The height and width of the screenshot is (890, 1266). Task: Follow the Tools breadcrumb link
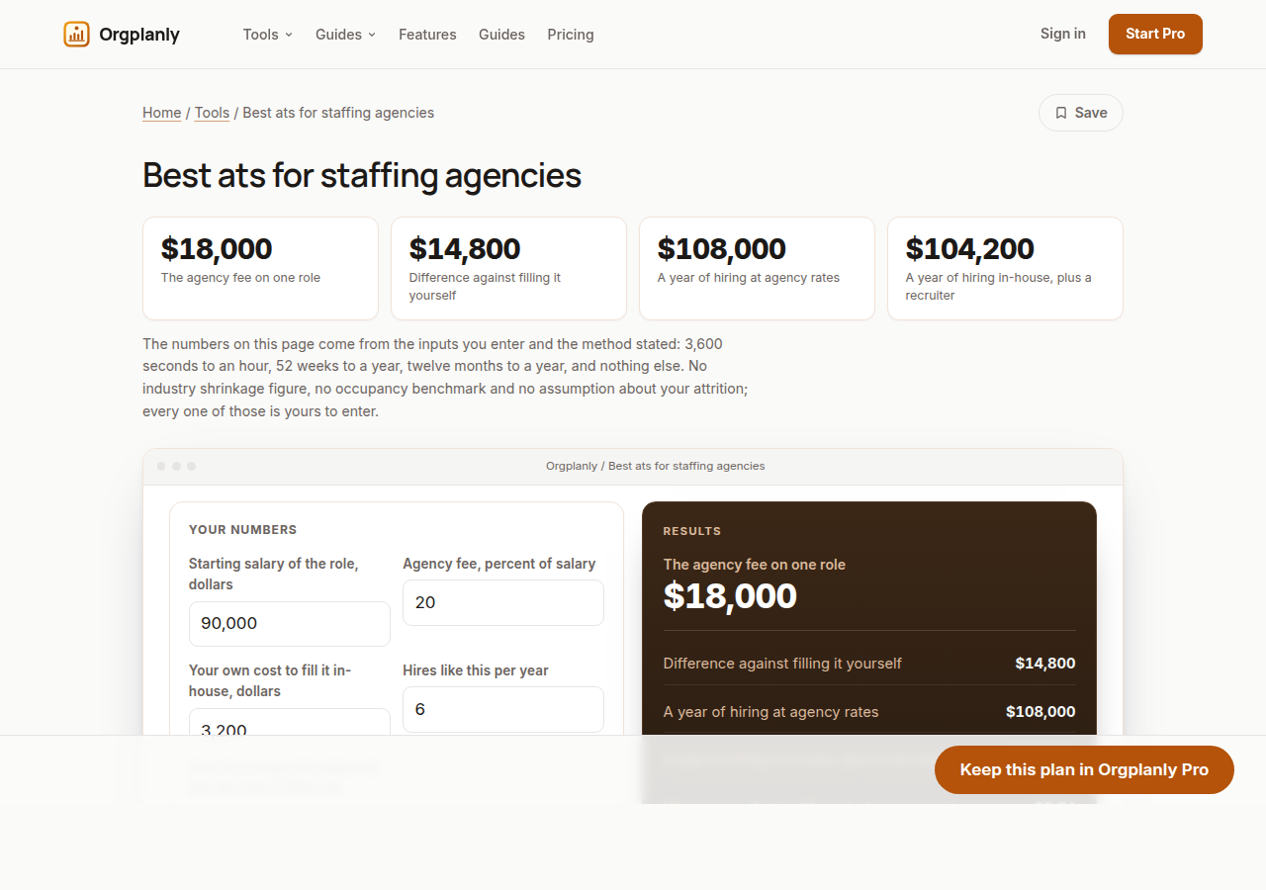click(212, 113)
